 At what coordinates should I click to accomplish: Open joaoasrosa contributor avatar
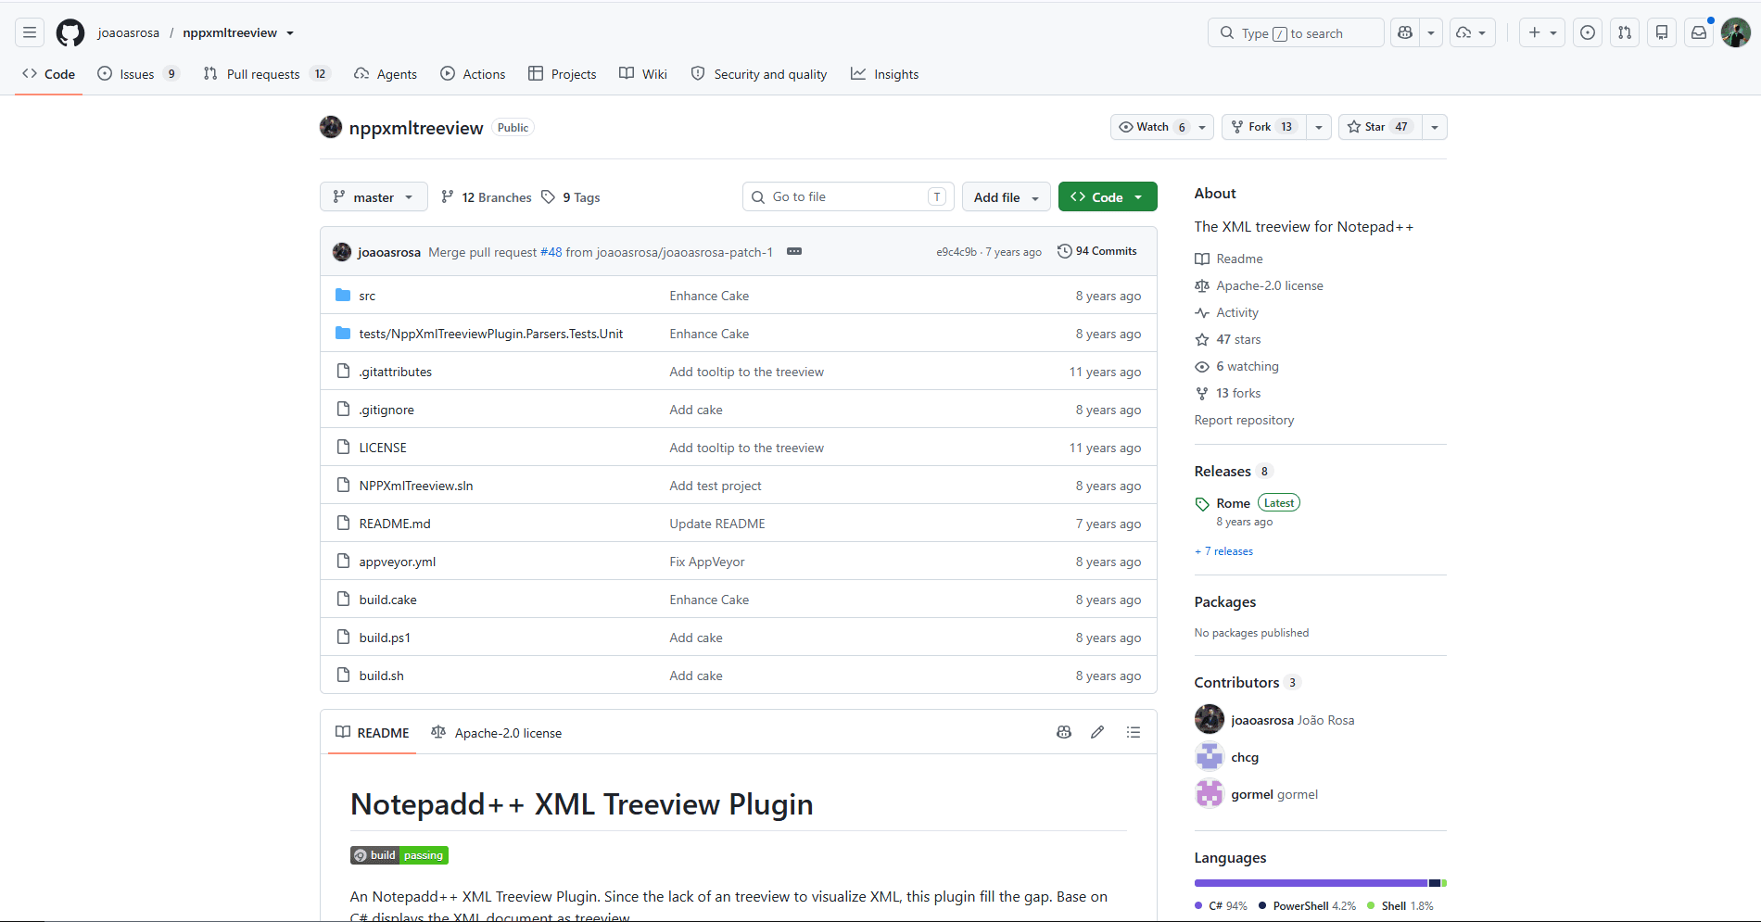(1210, 719)
